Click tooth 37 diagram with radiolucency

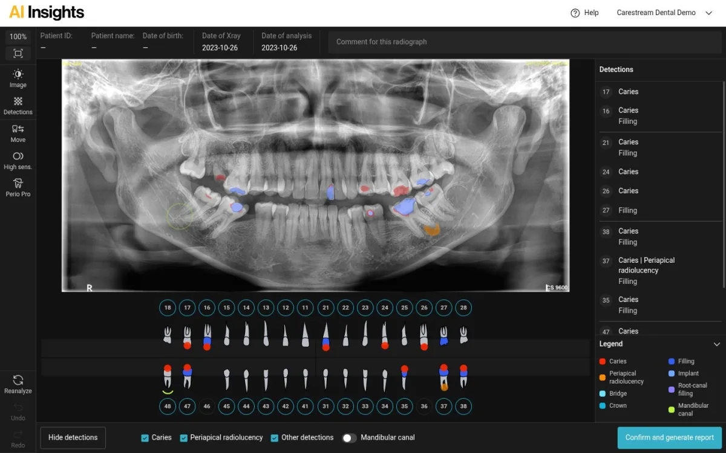pyautogui.click(x=444, y=377)
